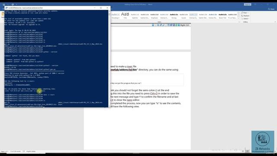Click the terminal scrollbar up arrow
Viewport: 277px width, 156px height.
coord(110,11)
